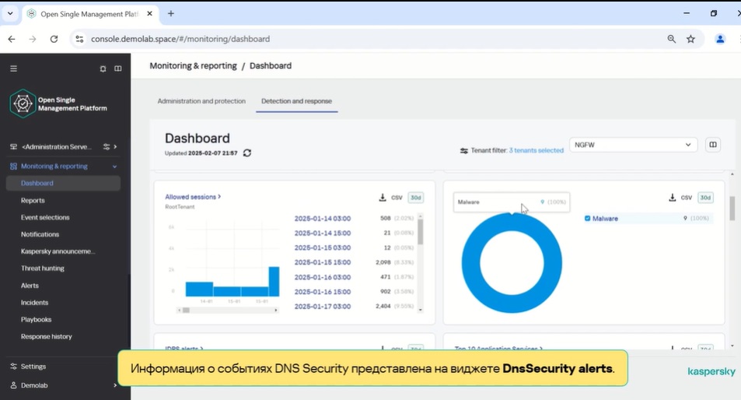Open the Alerts section
741x400 pixels.
click(x=30, y=286)
